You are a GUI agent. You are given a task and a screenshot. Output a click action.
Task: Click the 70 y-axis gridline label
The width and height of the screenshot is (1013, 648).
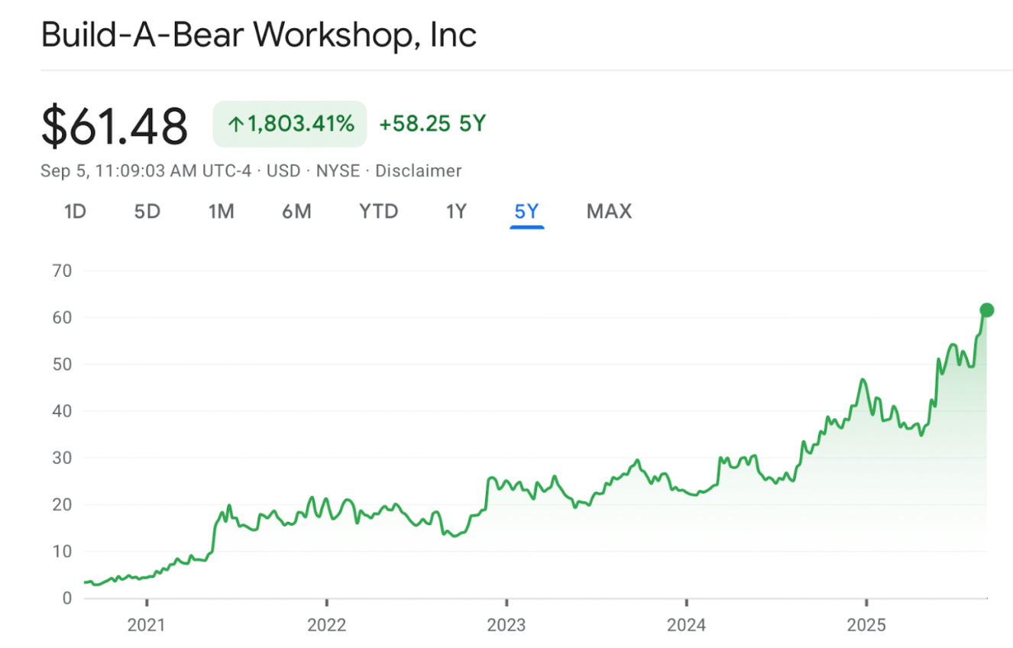62,271
